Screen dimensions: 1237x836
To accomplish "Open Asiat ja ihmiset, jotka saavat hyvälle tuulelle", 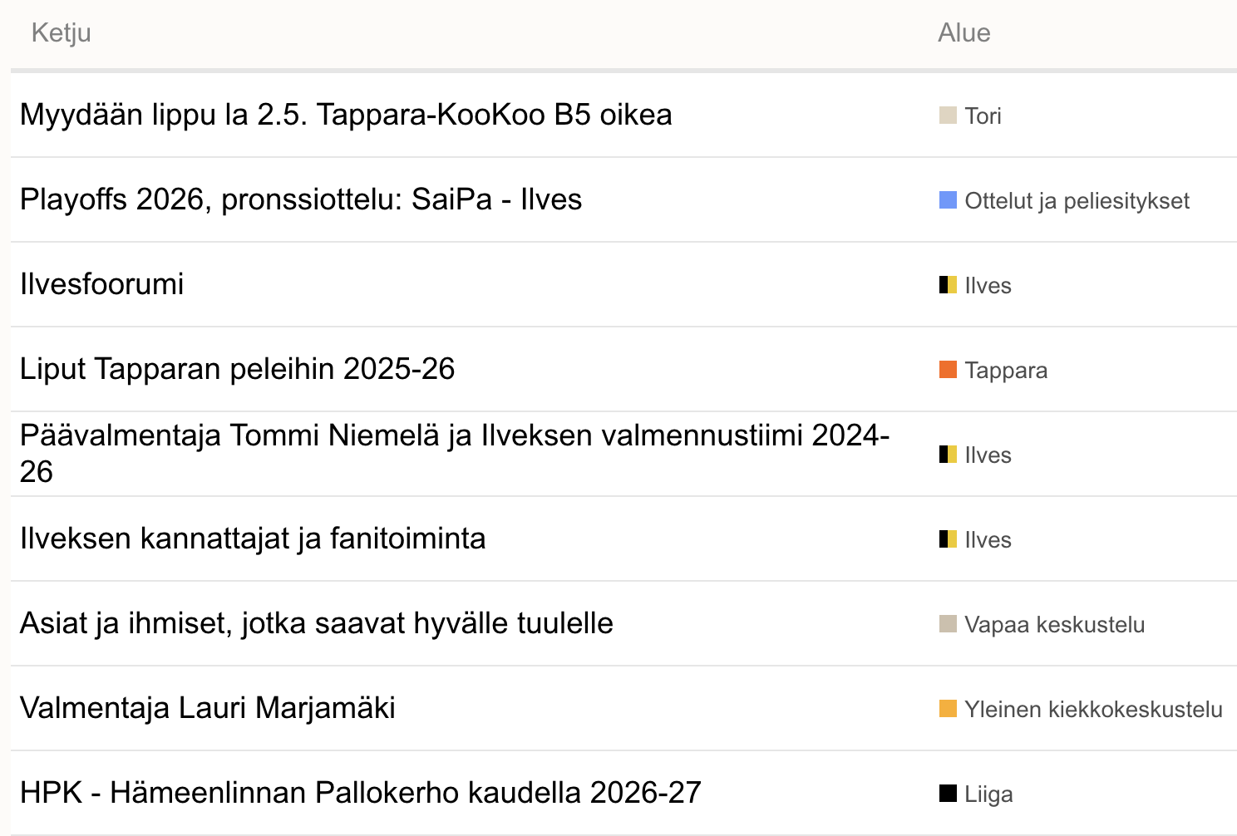I will point(317,623).
